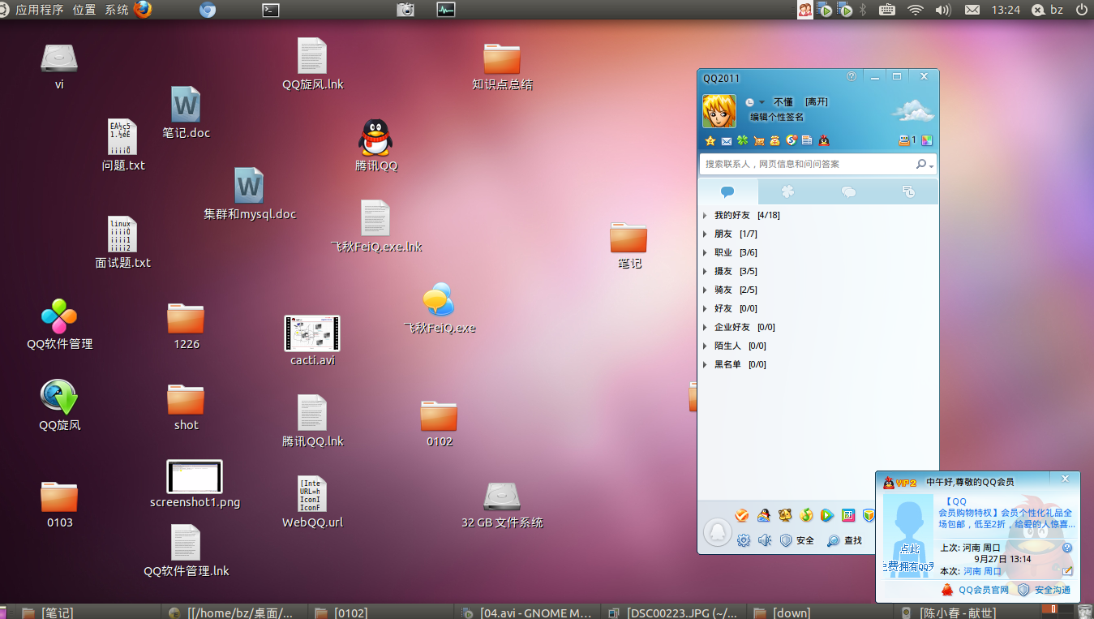Open the volume indicator in top panel
The image size is (1094, 619).
click(x=943, y=10)
